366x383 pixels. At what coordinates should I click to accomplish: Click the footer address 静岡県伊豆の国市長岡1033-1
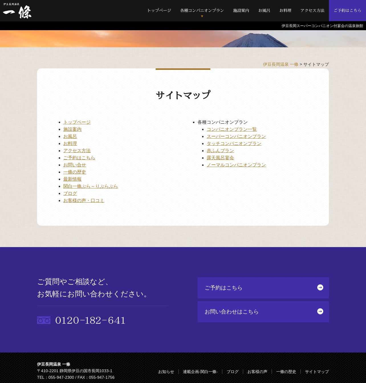click(86, 371)
